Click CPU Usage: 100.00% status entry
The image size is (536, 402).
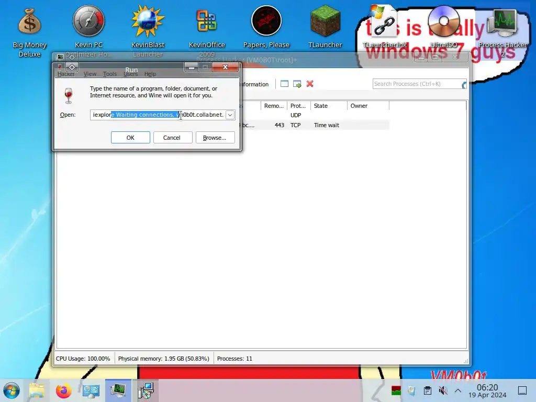point(83,359)
